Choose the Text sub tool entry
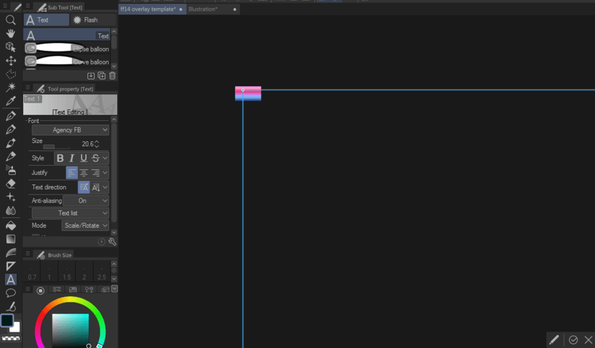The width and height of the screenshot is (595, 348). click(67, 35)
